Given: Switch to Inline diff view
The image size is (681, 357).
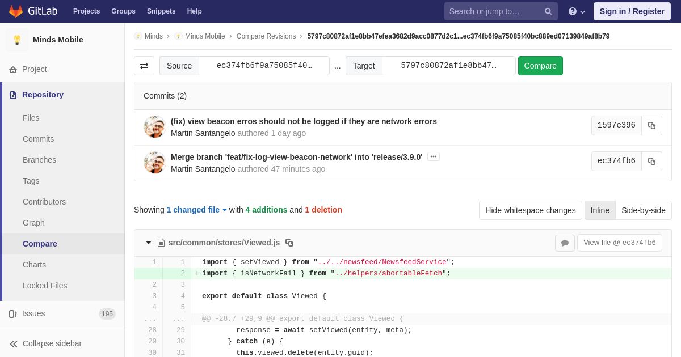Looking at the screenshot, I should pos(600,210).
